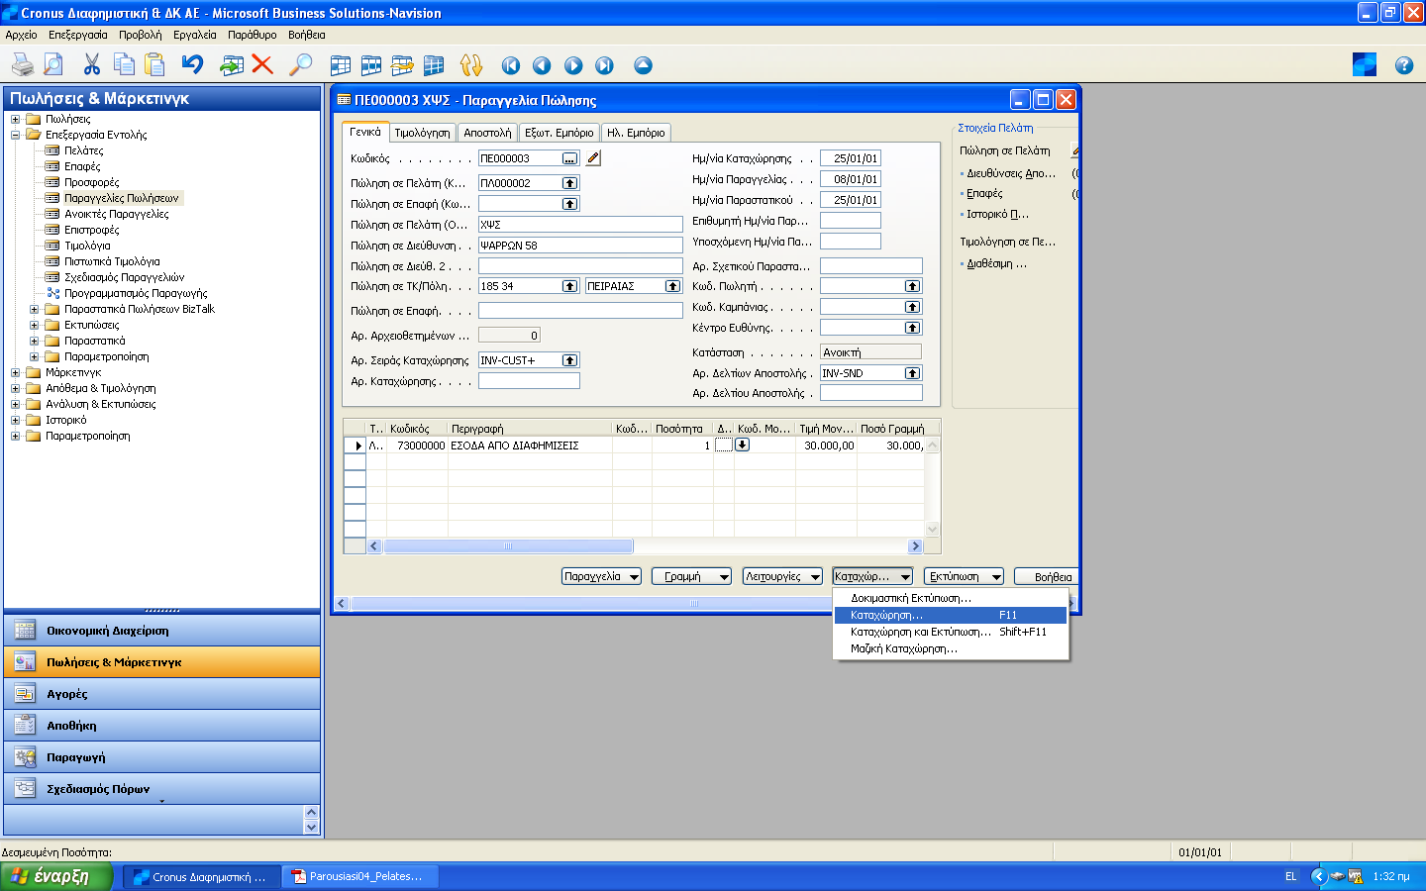Open the Παραγγελία dropdown button
Viewport: 1426px width, 891px height.
point(601,576)
